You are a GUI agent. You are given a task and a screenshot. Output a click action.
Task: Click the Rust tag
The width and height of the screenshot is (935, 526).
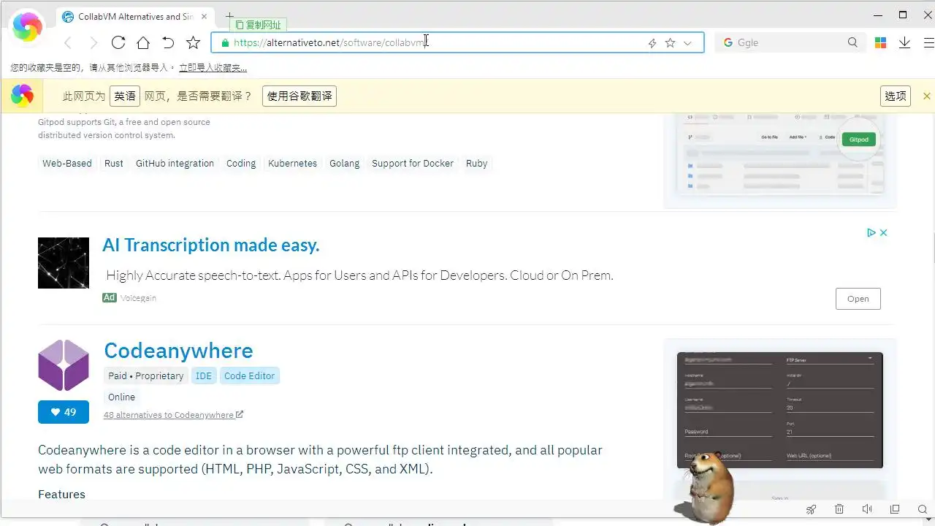(x=114, y=164)
